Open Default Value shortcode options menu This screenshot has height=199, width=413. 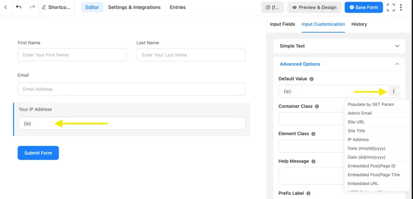(x=394, y=91)
